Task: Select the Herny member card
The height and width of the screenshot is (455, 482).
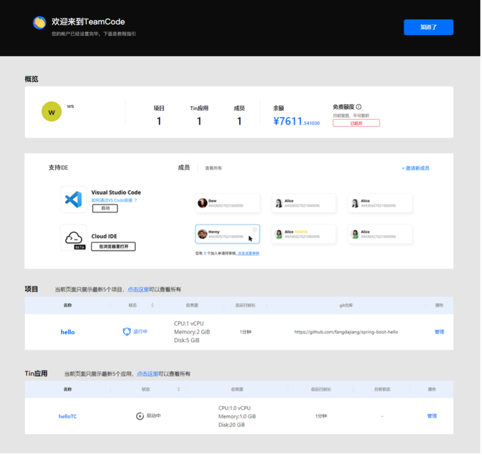Action: pyautogui.click(x=228, y=235)
